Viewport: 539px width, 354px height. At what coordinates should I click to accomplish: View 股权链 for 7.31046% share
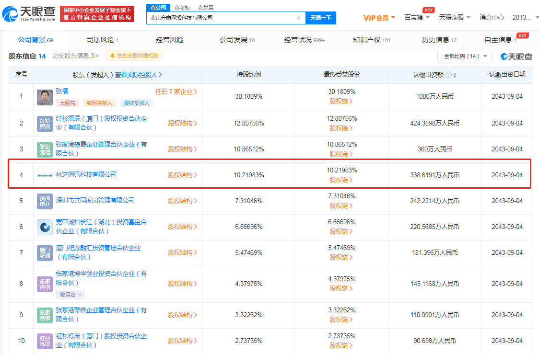click(x=341, y=206)
